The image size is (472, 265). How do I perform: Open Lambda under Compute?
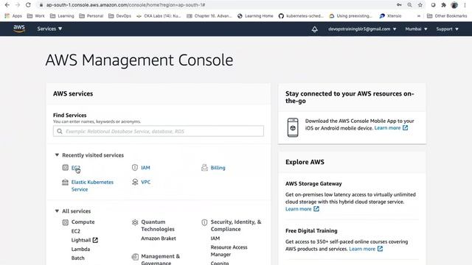pyautogui.click(x=80, y=249)
